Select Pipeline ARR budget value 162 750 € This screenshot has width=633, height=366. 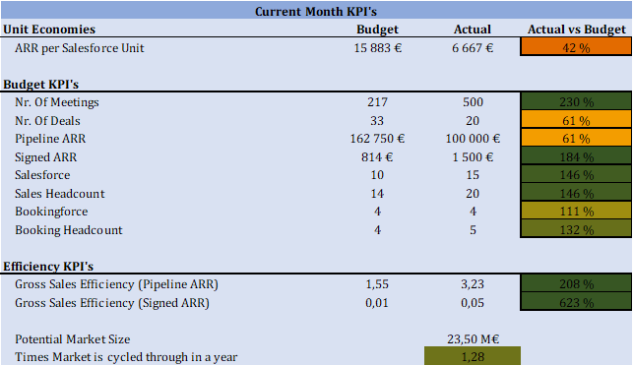point(377,139)
